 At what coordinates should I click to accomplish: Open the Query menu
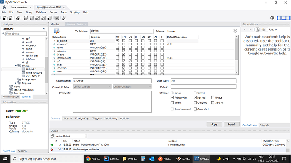[29, 12]
